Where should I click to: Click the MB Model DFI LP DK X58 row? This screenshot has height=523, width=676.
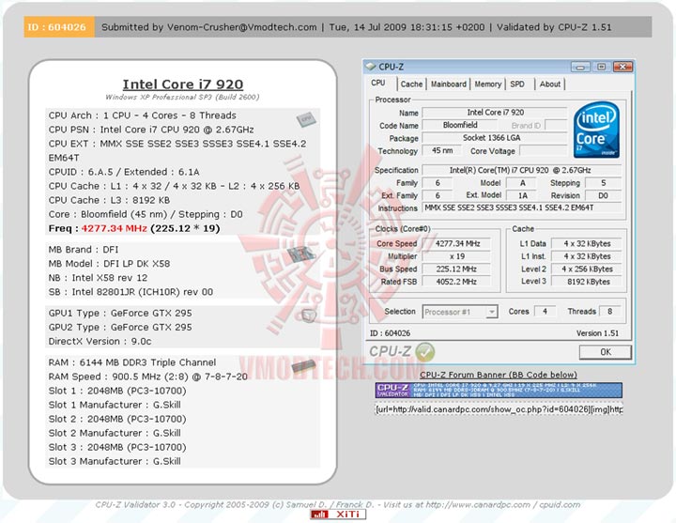tap(109, 264)
